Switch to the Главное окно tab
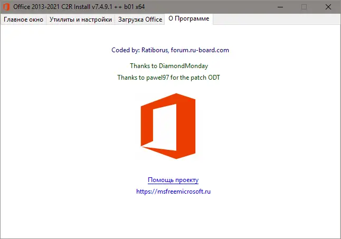 coord(24,20)
